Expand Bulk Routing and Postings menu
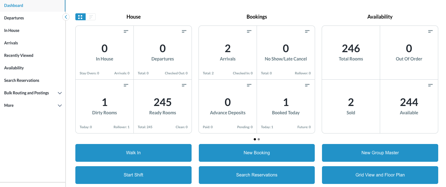The height and width of the screenshot is (187, 446). [60, 93]
